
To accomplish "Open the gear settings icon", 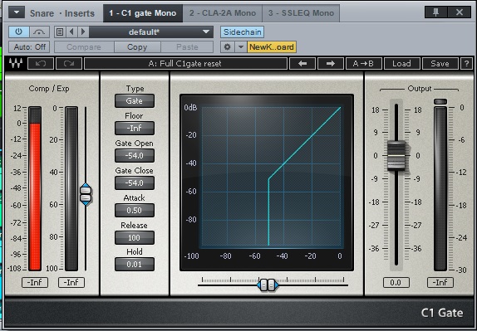I will point(227,47).
